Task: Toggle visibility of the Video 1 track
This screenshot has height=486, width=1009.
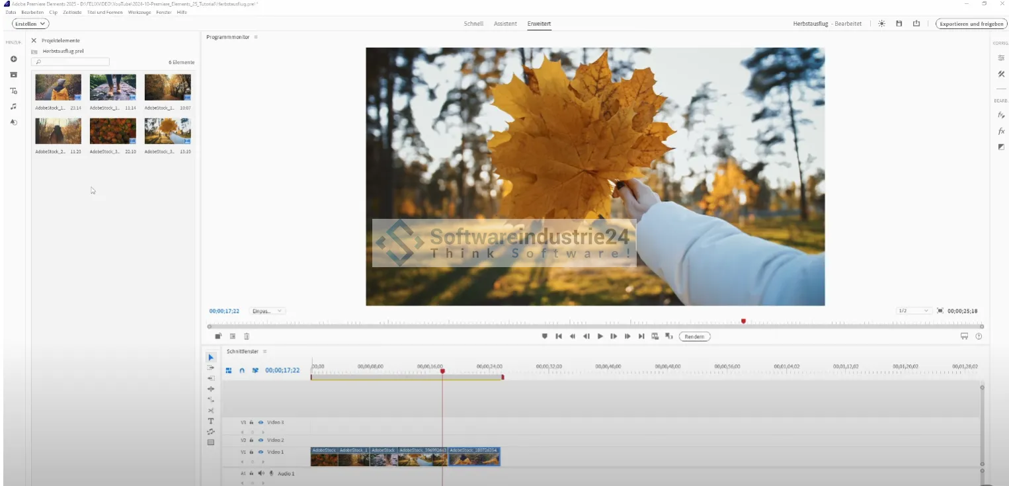Action: click(x=261, y=452)
